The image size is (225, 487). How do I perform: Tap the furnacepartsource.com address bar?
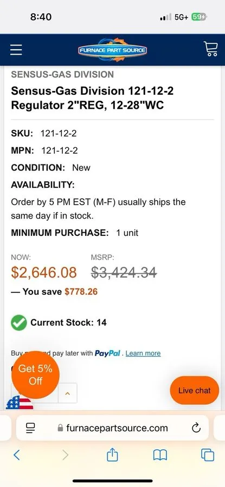tap(112, 428)
